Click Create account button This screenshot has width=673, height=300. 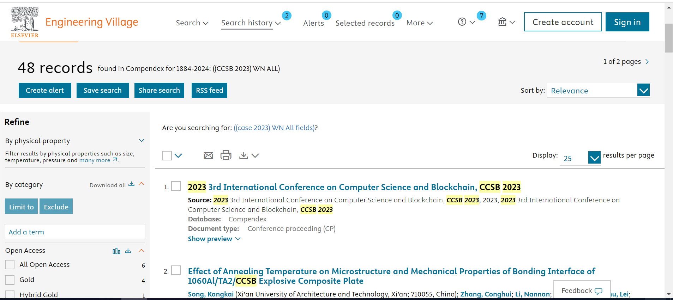[563, 22]
